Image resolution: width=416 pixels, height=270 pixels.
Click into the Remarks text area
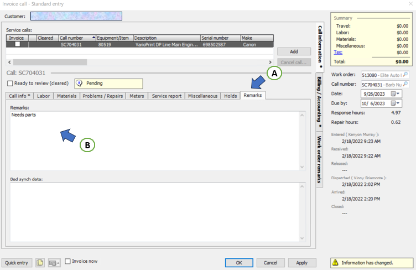pyautogui.click(x=155, y=141)
